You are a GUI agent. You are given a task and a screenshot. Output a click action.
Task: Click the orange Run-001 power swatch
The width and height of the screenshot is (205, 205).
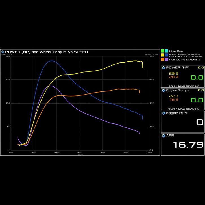(x=163, y=60)
